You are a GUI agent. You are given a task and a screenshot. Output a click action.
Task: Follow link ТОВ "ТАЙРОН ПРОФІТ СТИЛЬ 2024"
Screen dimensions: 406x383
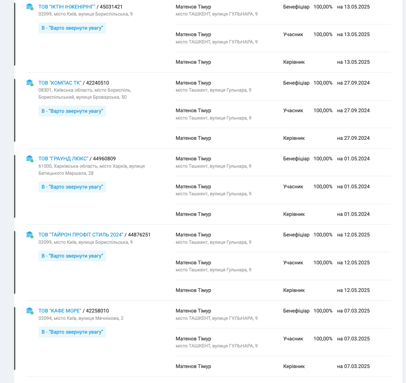(x=81, y=235)
